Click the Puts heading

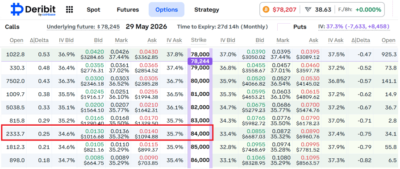pyautogui.click(x=300, y=27)
